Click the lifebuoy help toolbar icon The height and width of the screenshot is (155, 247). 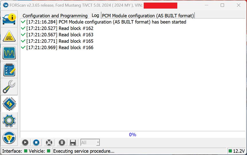pos(49,142)
